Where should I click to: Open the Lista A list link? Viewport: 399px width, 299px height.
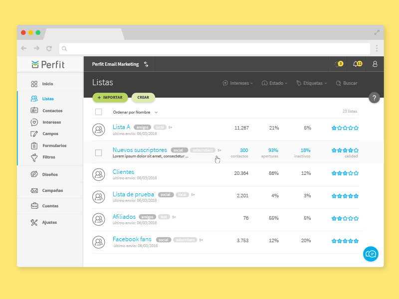pos(121,127)
